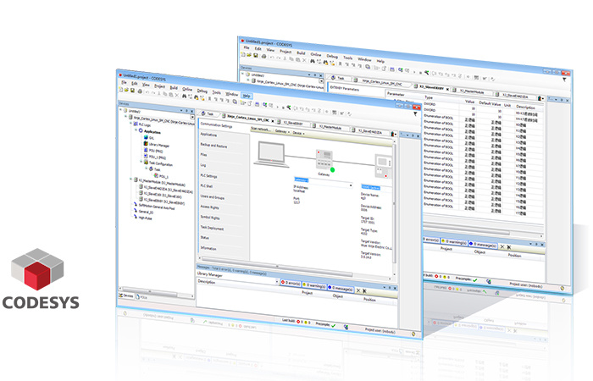
Task: Click Save icon in back window toolbar
Action: (x=256, y=55)
